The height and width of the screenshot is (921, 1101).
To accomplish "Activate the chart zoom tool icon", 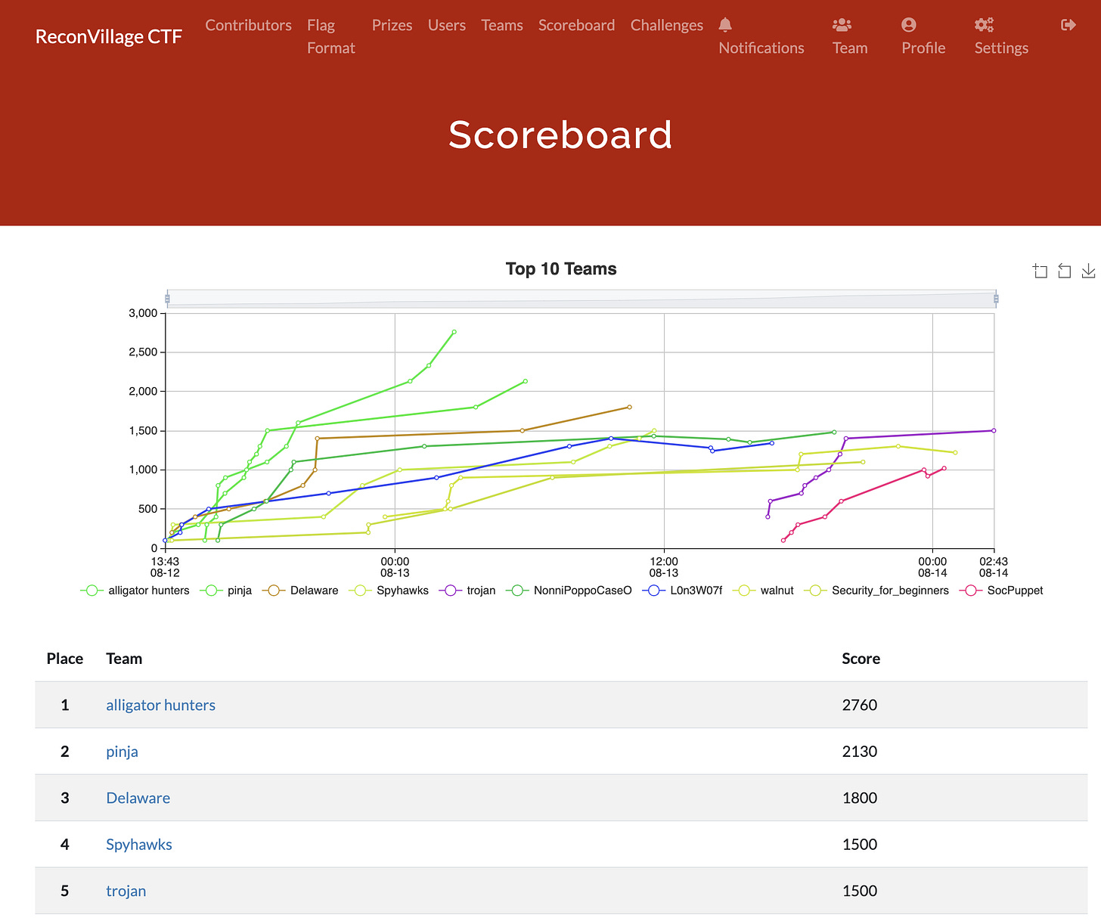I will tap(1041, 271).
